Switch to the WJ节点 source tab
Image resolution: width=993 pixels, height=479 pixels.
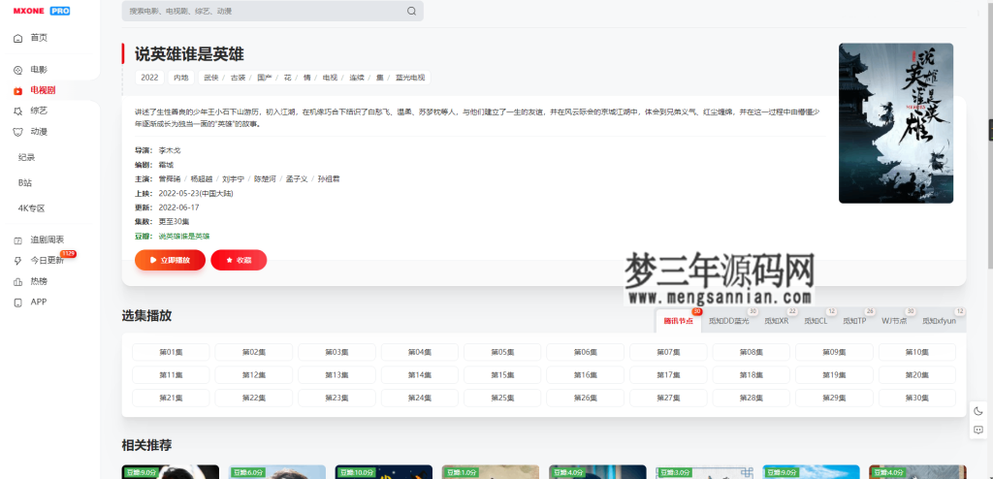(894, 321)
